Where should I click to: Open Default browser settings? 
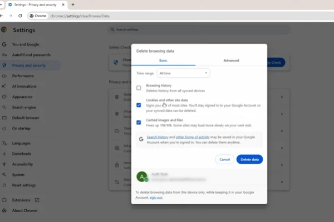(x=26, y=118)
